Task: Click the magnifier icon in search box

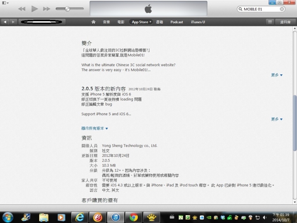Action: [240, 9]
